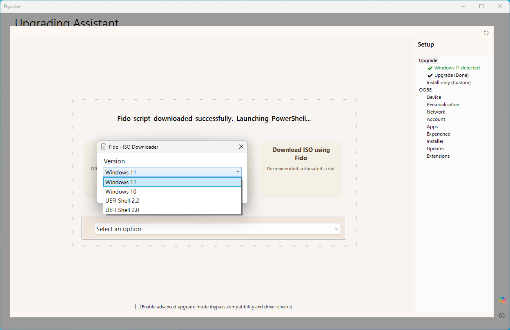This screenshot has height=330, width=510.
Task: Open the Extensions setup page
Action: click(x=438, y=156)
